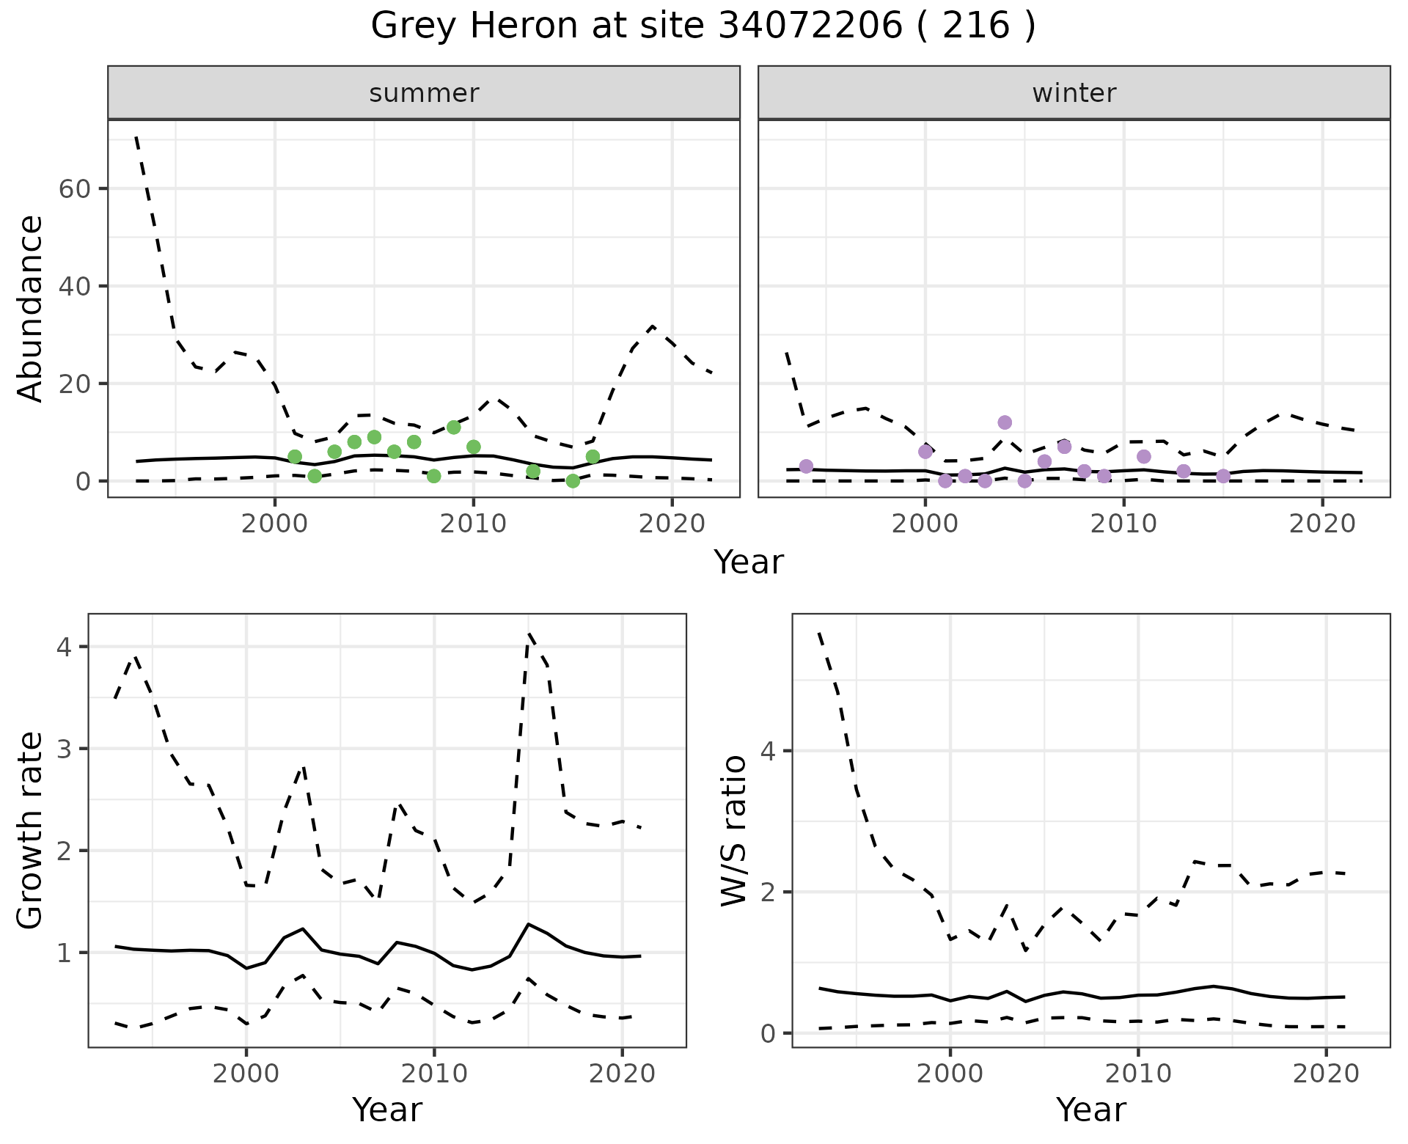Click the 2020 tick under winter panel
The image size is (1408, 1144).
pyautogui.click(x=1322, y=524)
